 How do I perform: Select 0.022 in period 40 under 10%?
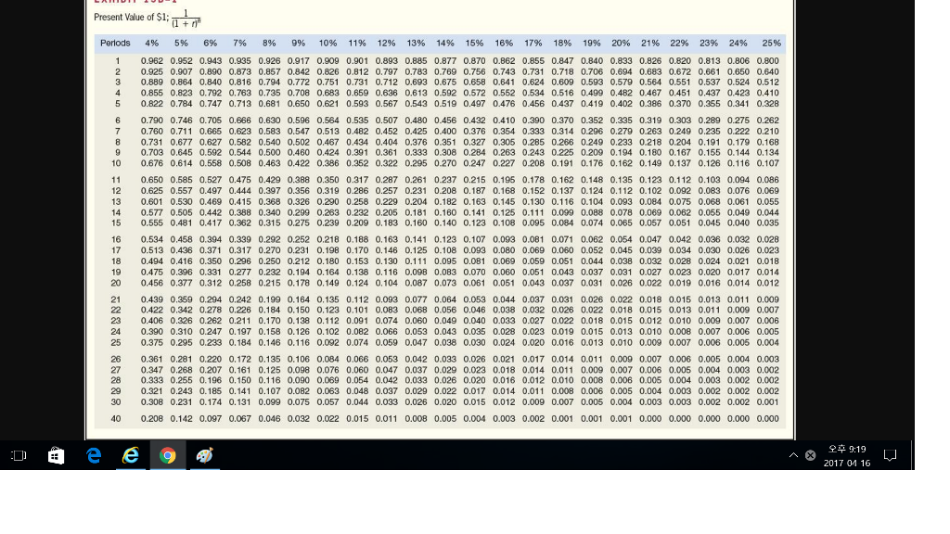(x=327, y=418)
